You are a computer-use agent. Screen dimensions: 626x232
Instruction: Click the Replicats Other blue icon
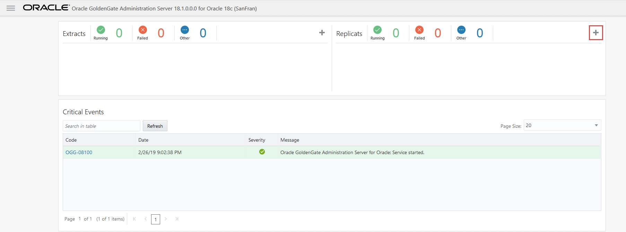461,30
